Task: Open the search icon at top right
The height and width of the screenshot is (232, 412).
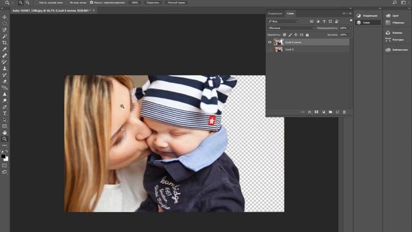Action: pos(395,3)
